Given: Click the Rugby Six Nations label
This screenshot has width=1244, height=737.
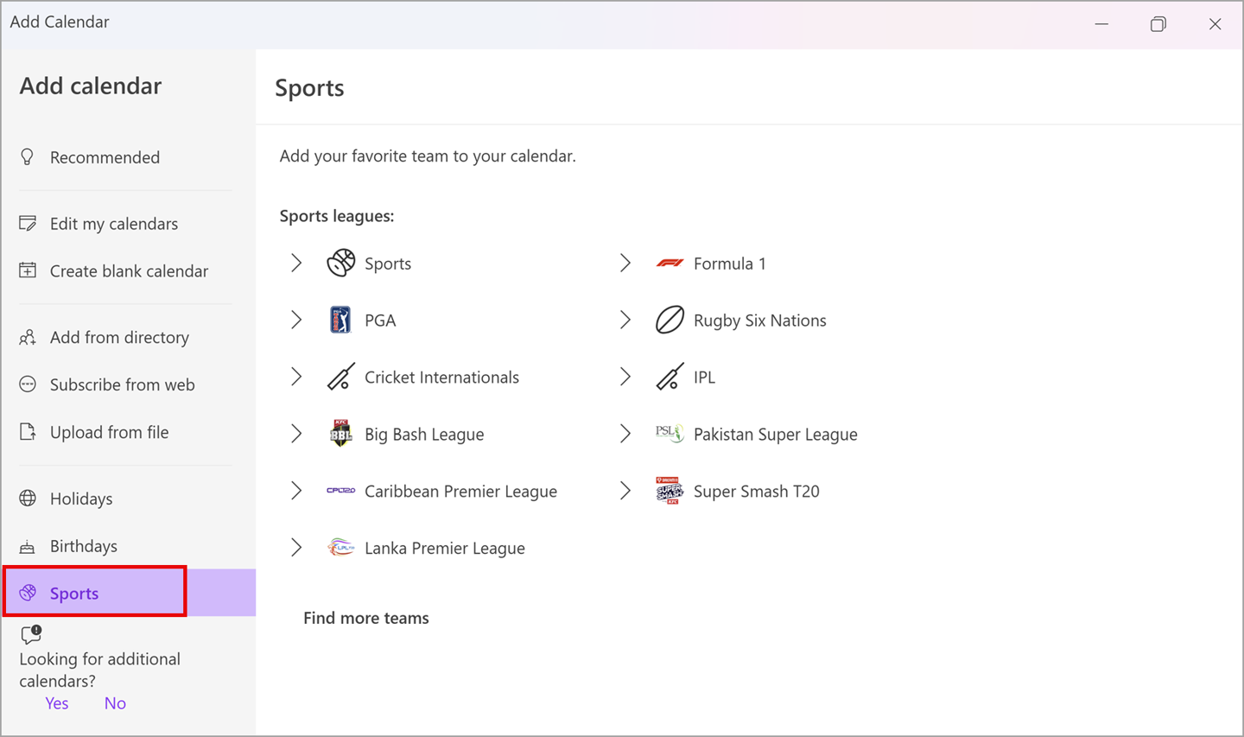Looking at the screenshot, I should pos(760,321).
